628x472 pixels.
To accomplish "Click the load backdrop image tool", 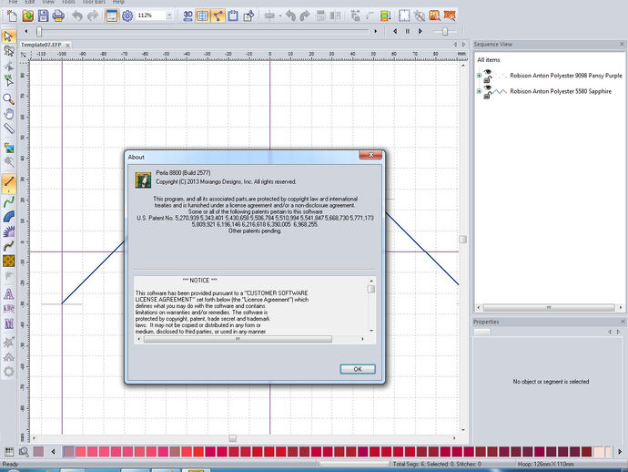I will [8, 148].
